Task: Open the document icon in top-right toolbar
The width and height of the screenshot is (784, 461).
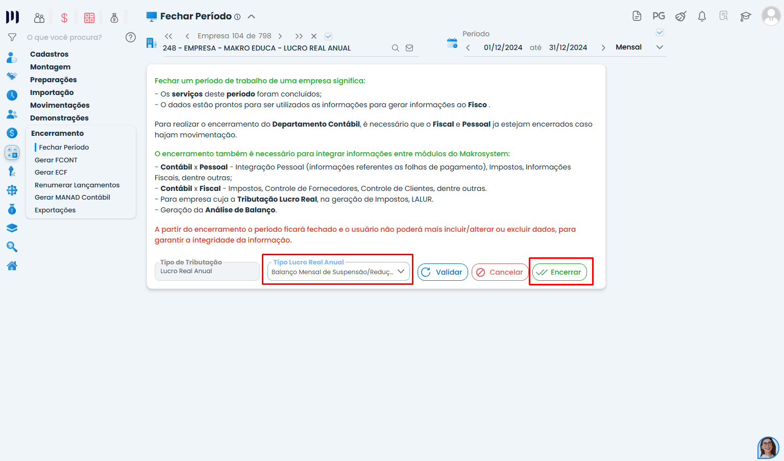Action: click(x=636, y=16)
